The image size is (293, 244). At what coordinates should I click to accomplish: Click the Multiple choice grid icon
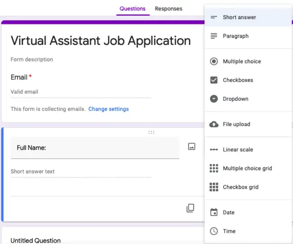[213, 168]
